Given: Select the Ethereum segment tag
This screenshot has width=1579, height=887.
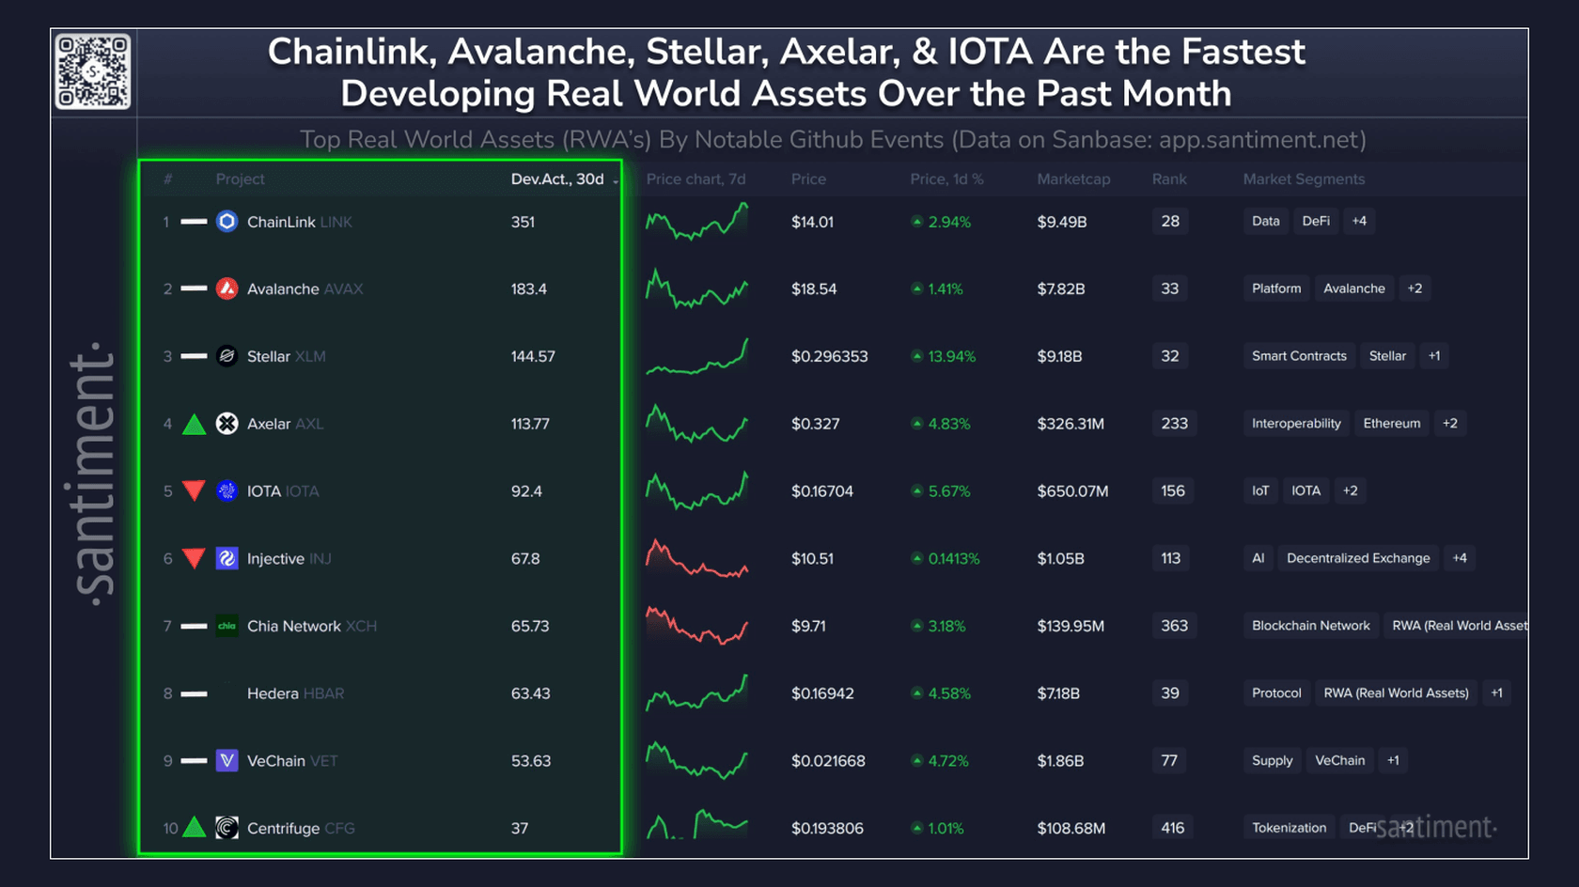Looking at the screenshot, I should pos(1392,424).
